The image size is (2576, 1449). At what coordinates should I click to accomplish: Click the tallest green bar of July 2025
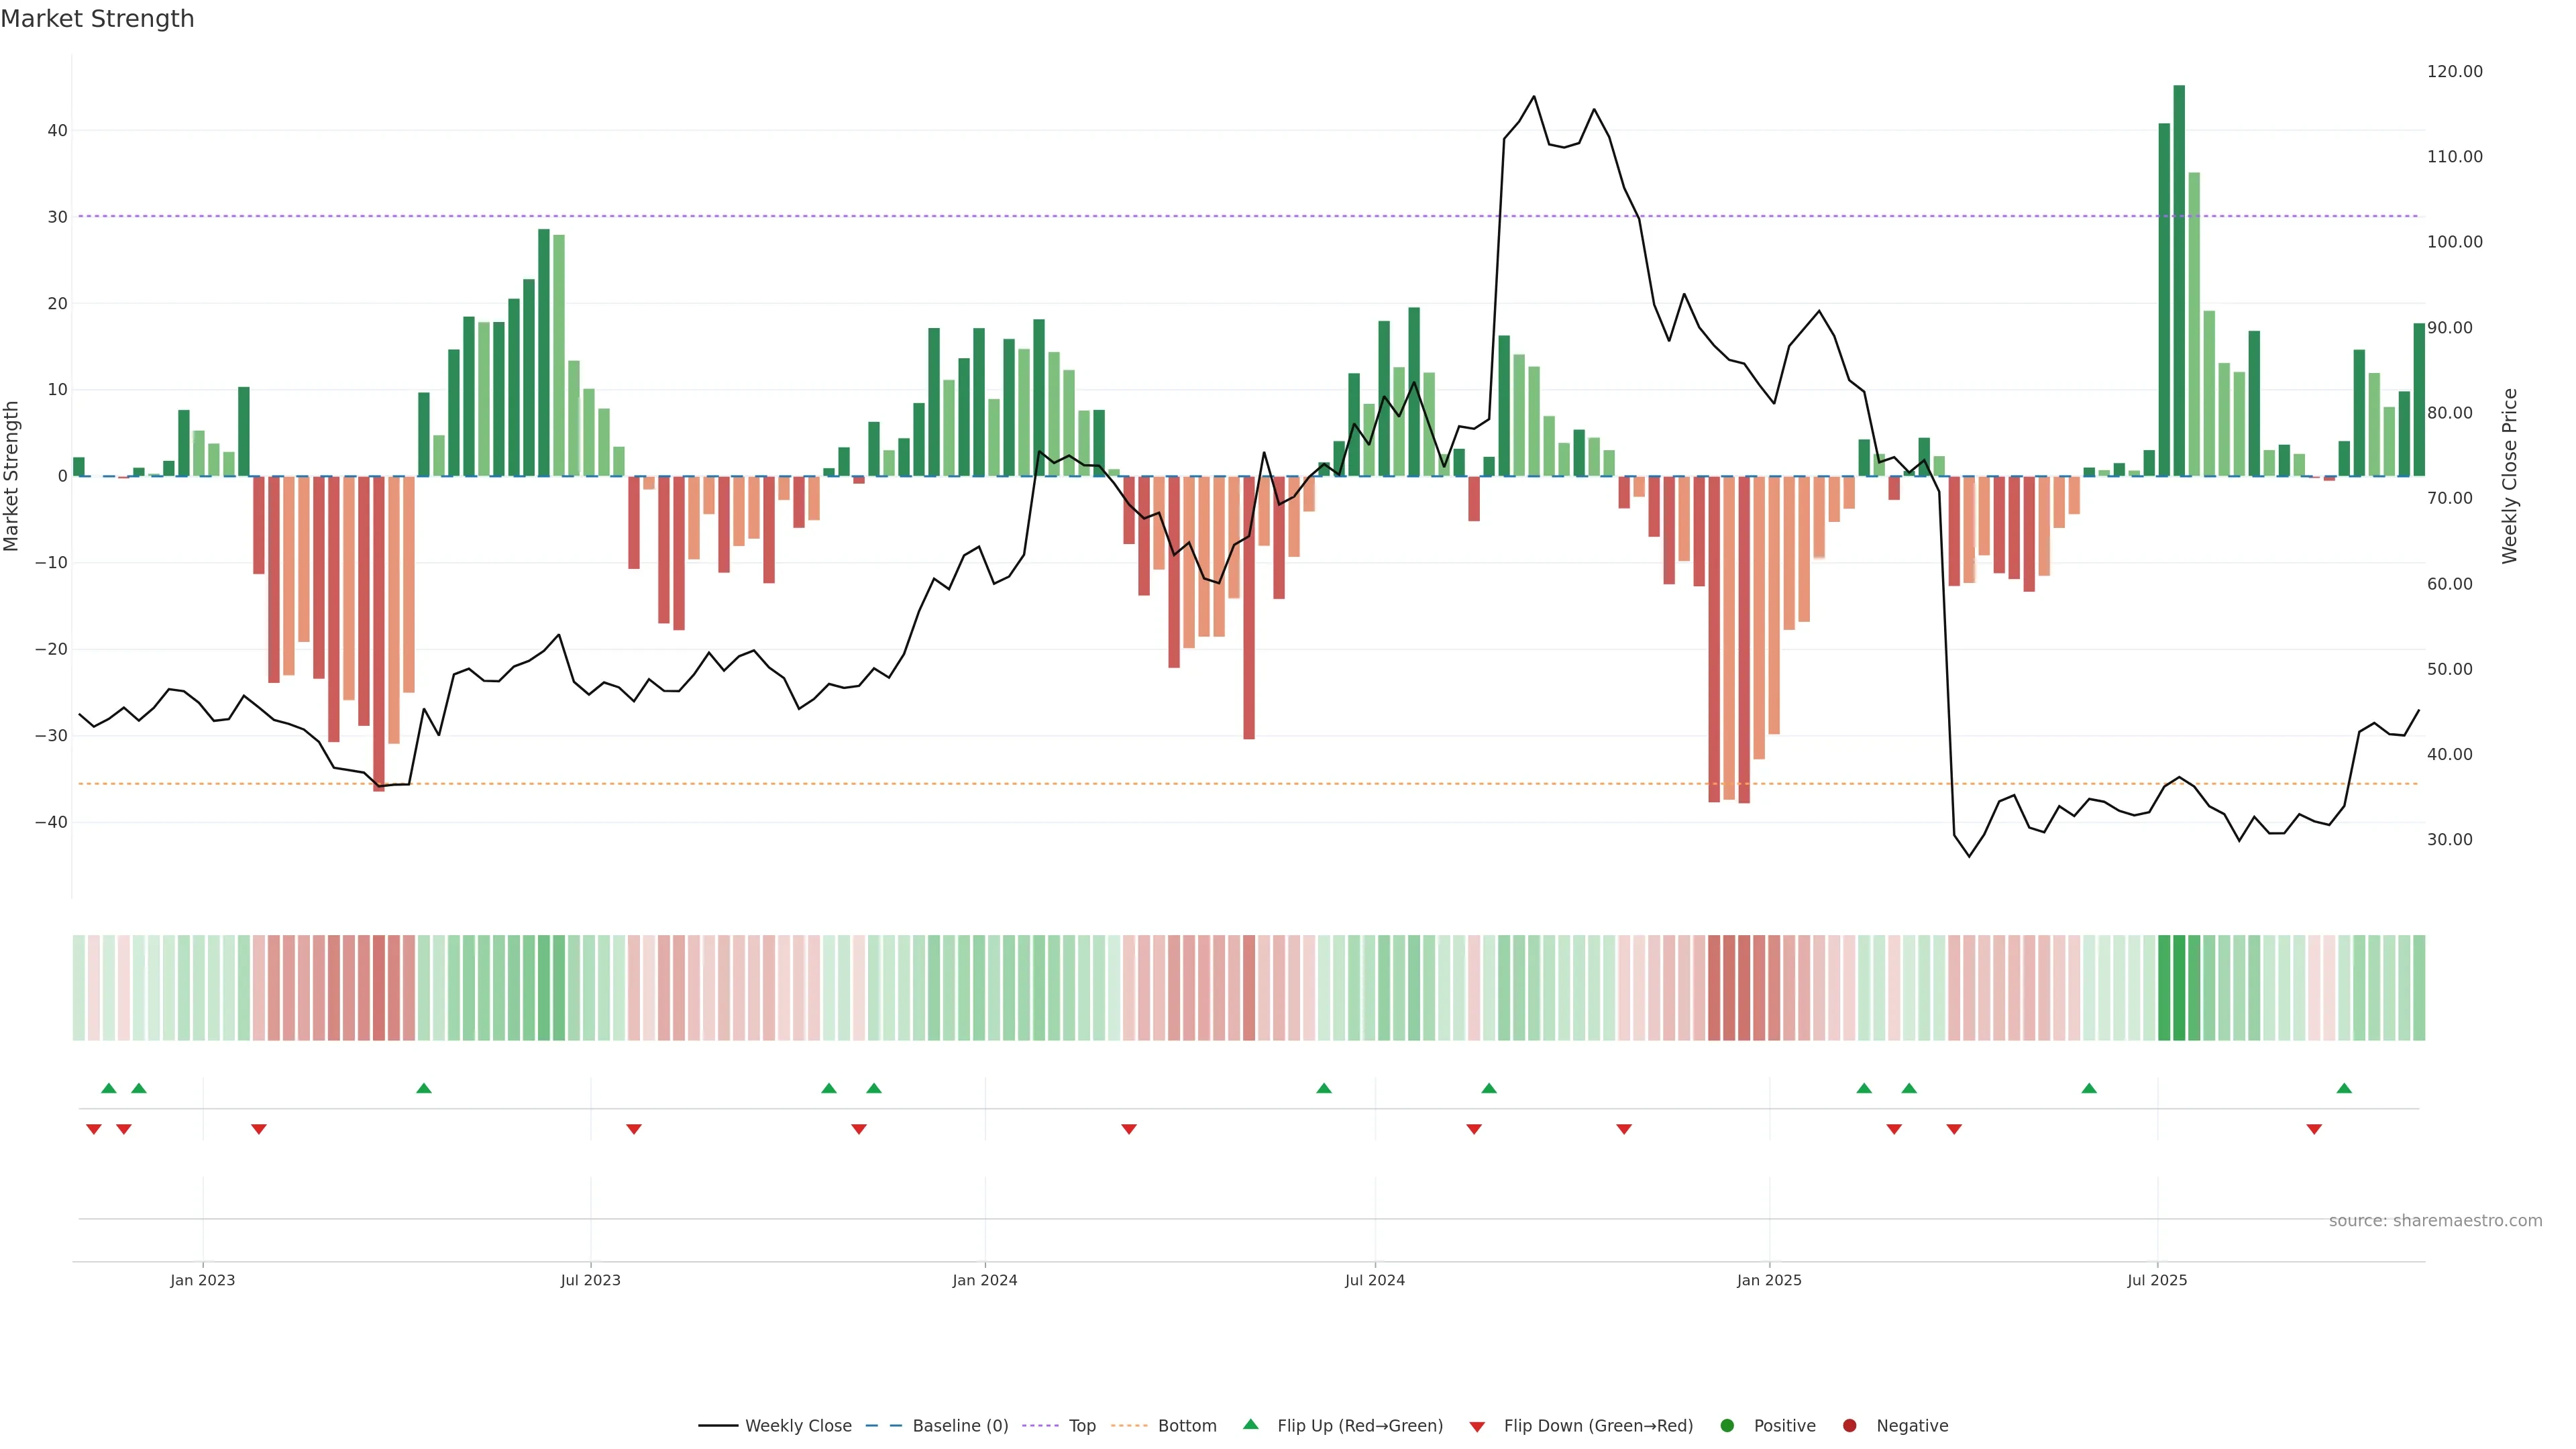[2179, 280]
